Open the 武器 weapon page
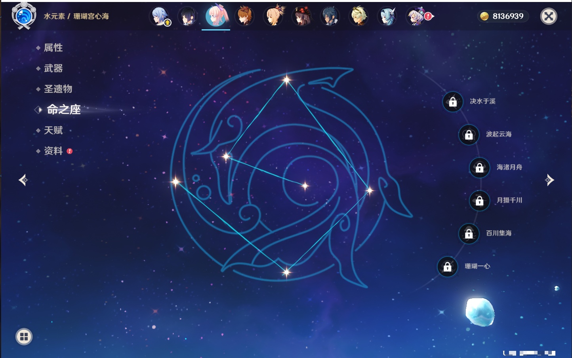 coord(53,68)
